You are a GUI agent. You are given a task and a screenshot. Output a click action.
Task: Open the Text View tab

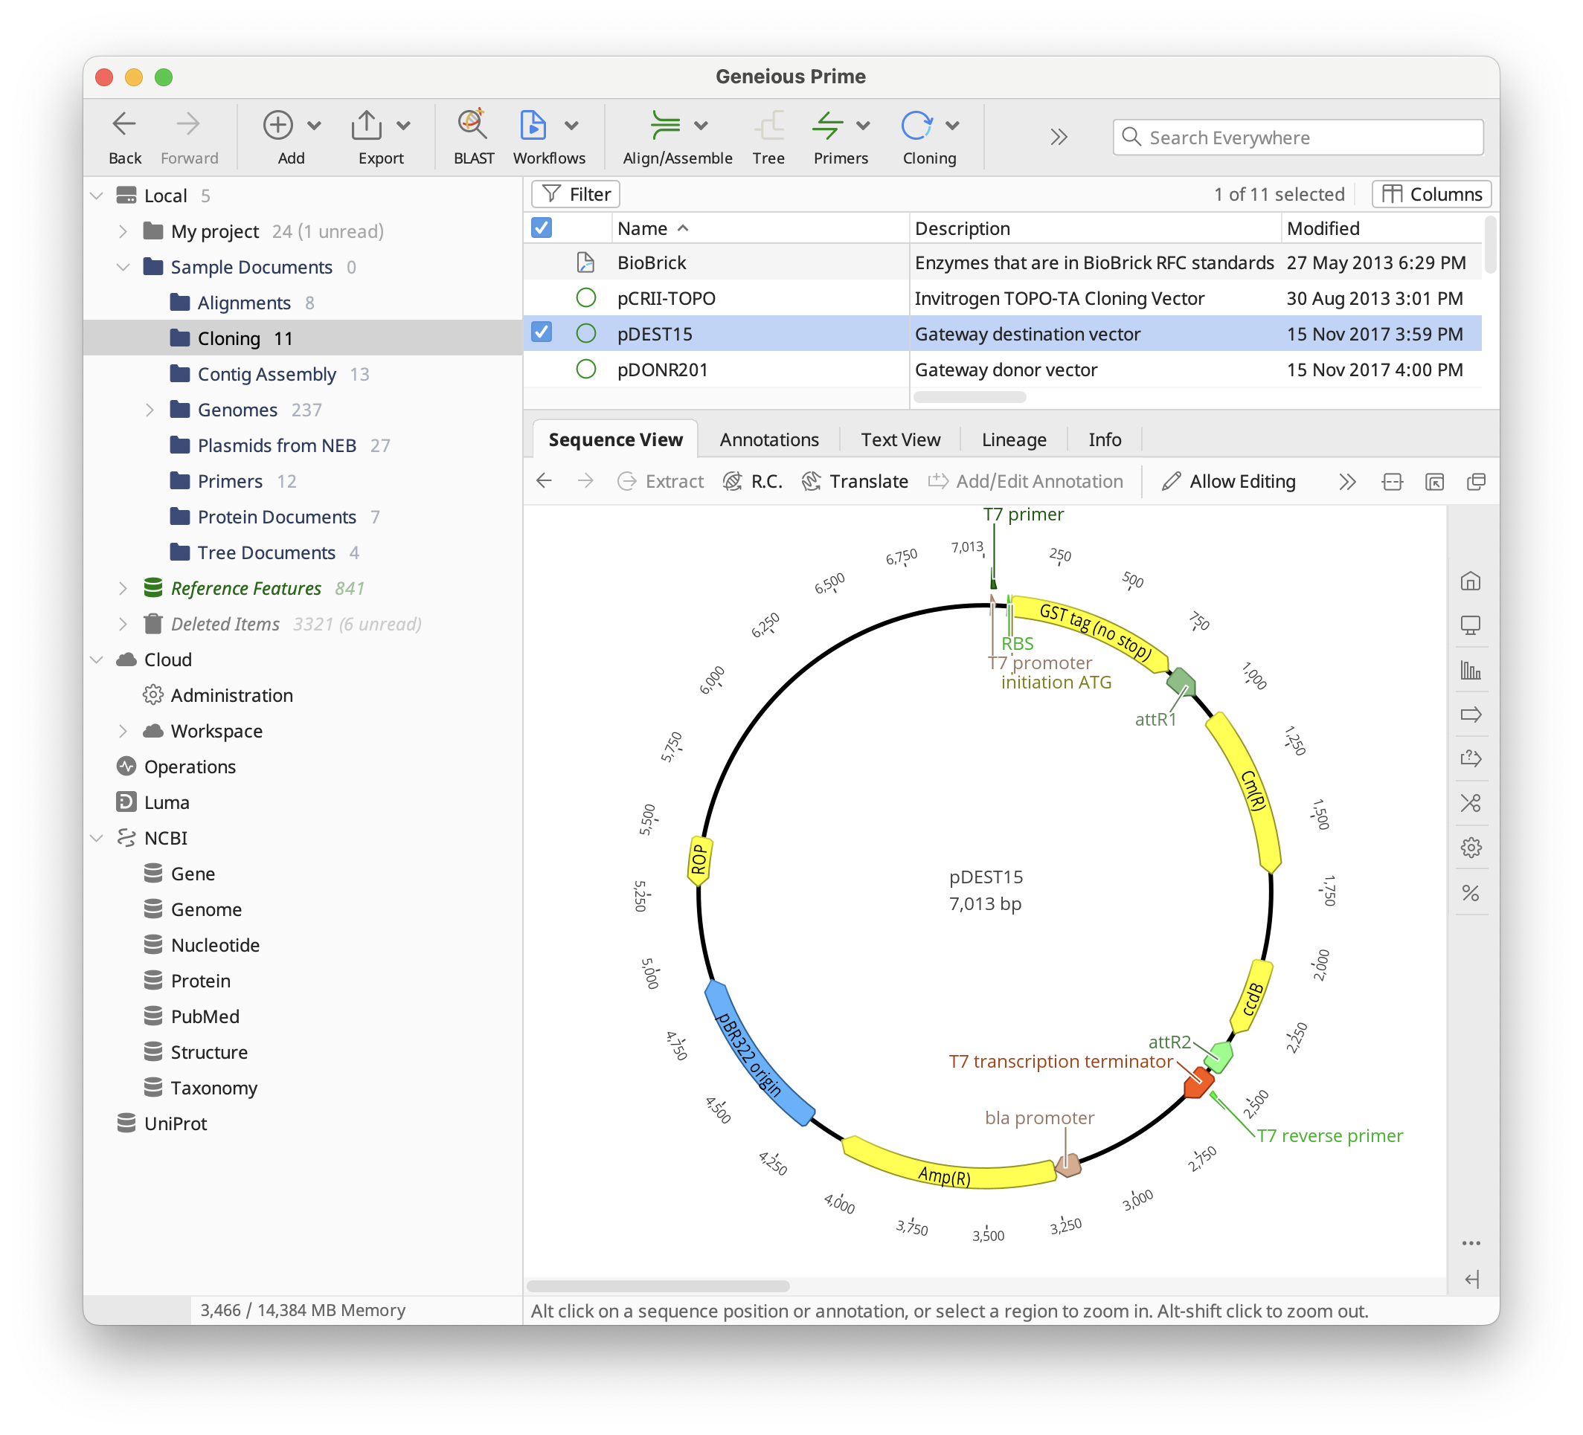(x=900, y=439)
